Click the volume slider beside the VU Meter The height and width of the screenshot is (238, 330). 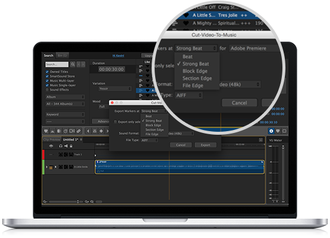pyautogui.click(x=283, y=173)
